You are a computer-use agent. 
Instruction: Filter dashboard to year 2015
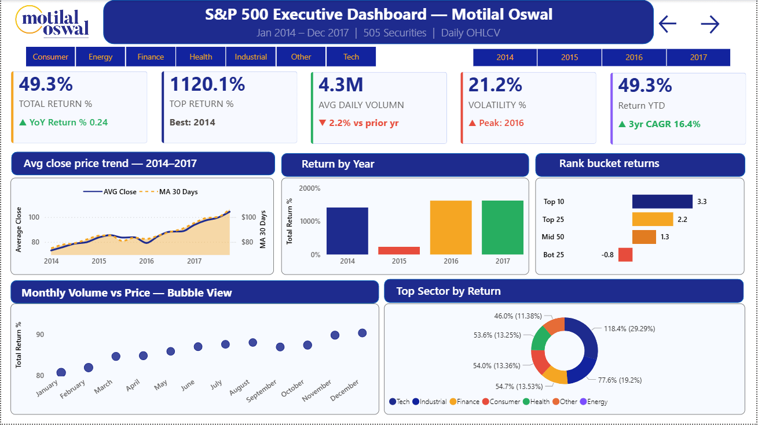569,57
